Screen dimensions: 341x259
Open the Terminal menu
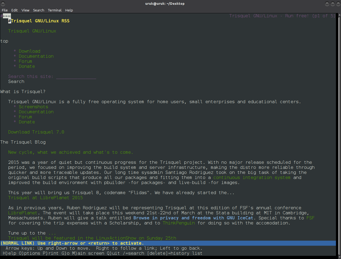[55, 10]
